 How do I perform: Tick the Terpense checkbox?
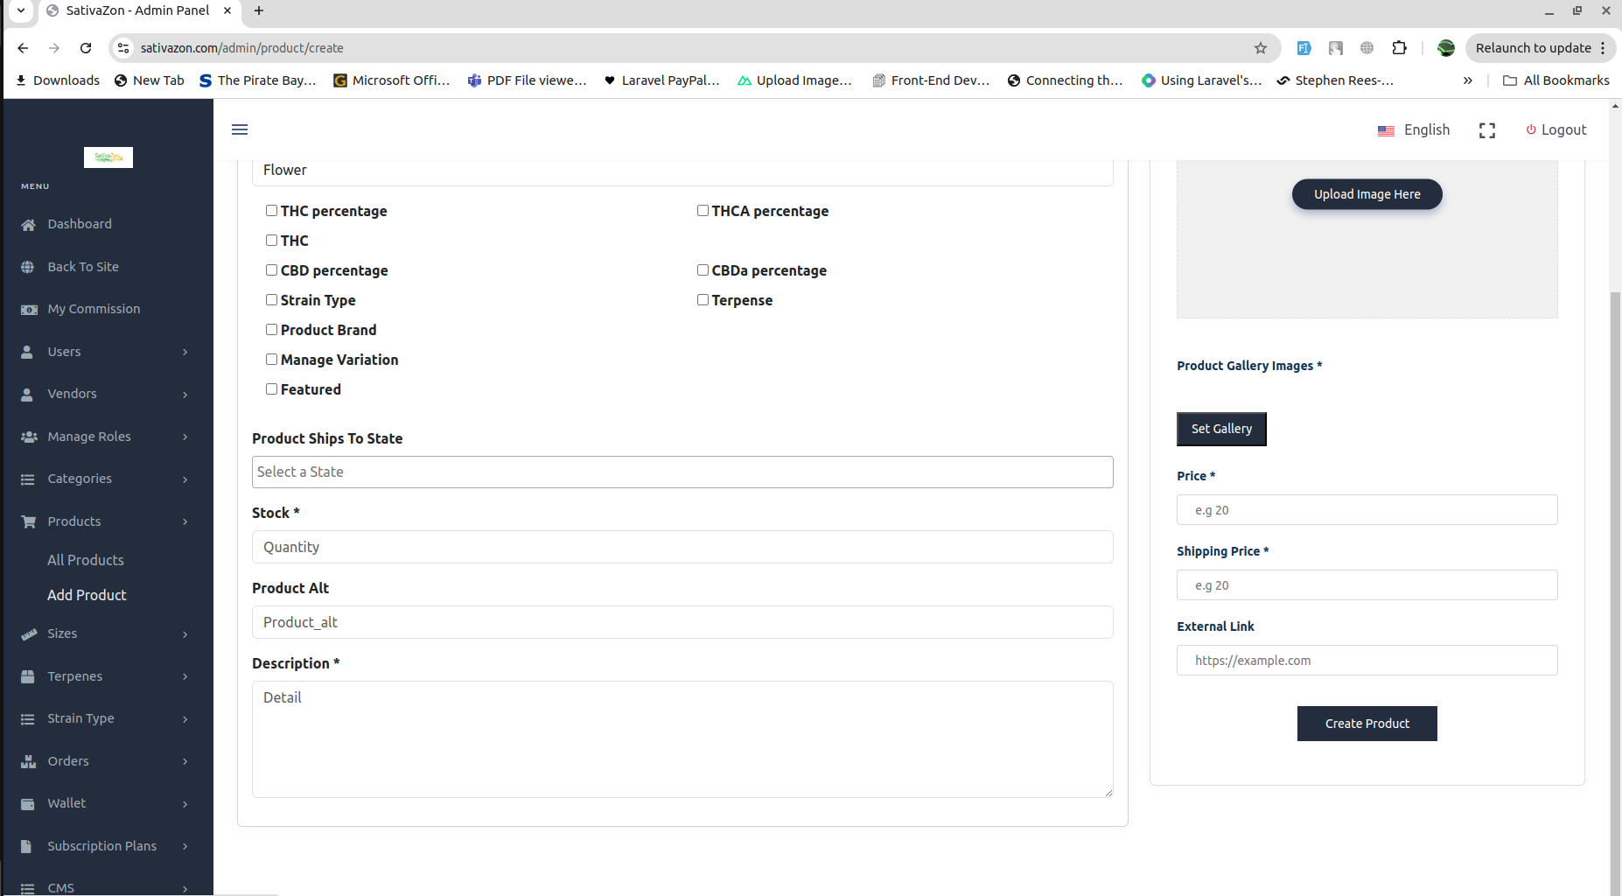703,300
